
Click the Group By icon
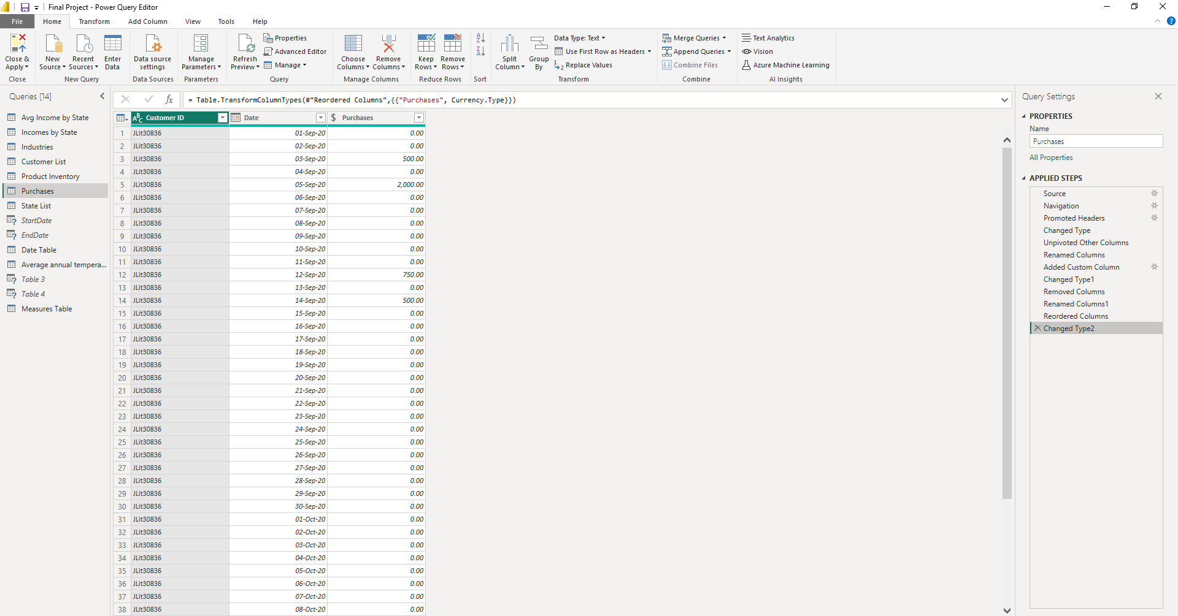(539, 44)
